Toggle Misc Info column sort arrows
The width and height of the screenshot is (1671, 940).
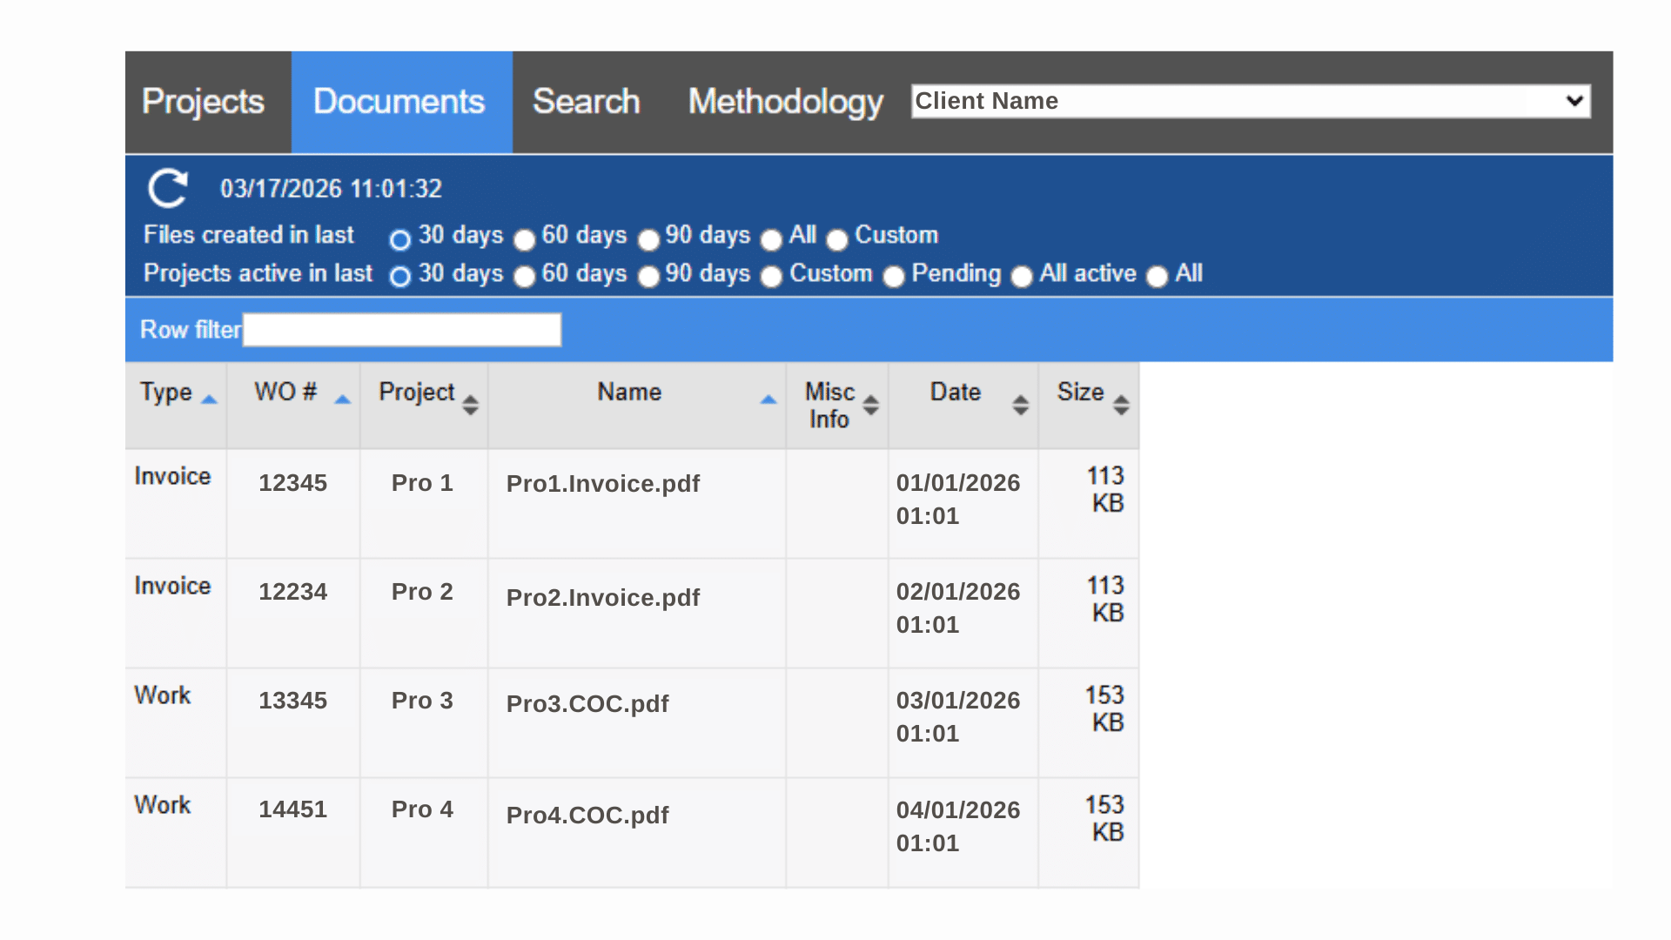(870, 405)
